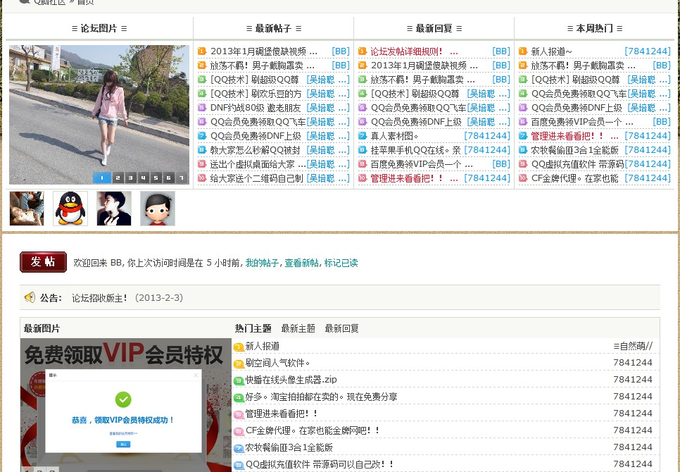Click the 标记已读 link
This screenshot has width=680, height=472.
click(x=341, y=263)
